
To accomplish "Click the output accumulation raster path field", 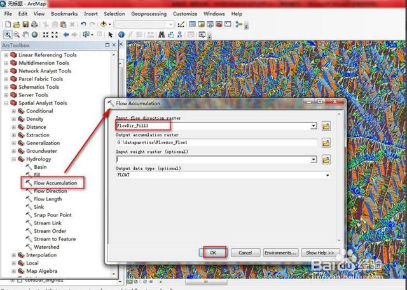I will tap(217, 143).
